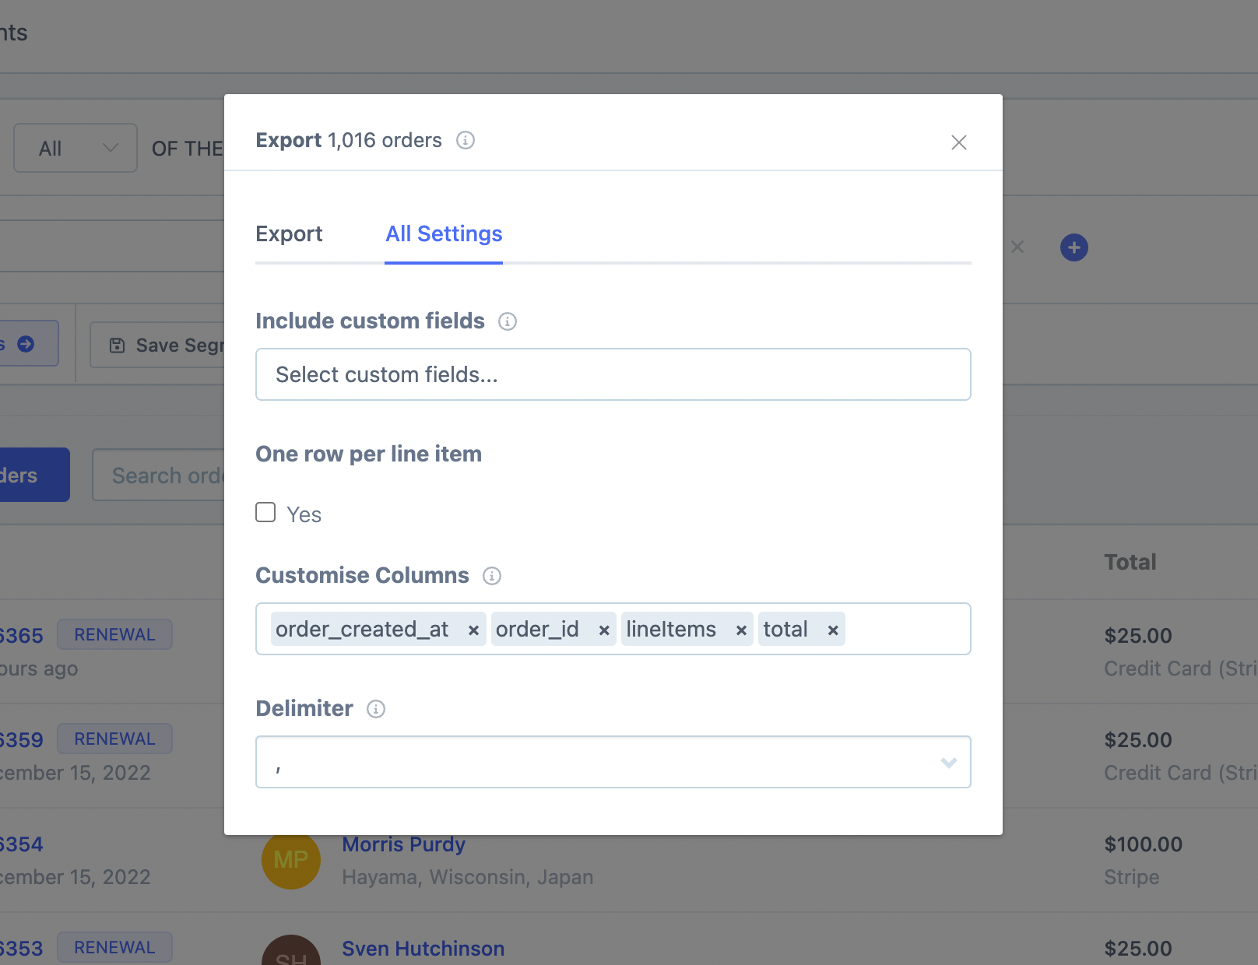Enable one row per line item
The image size is (1258, 965).
point(265,512)
